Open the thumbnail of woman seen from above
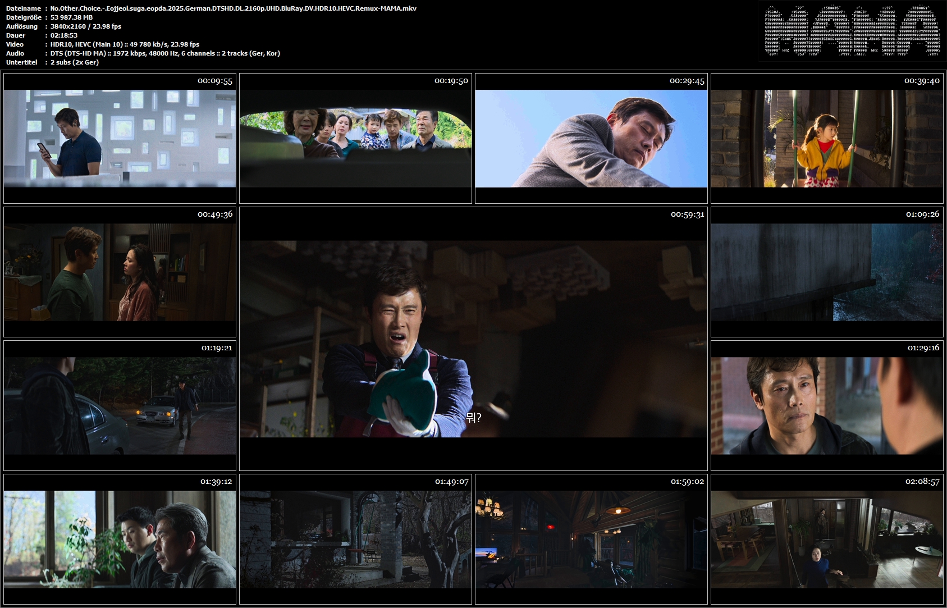 click(827, 540)
